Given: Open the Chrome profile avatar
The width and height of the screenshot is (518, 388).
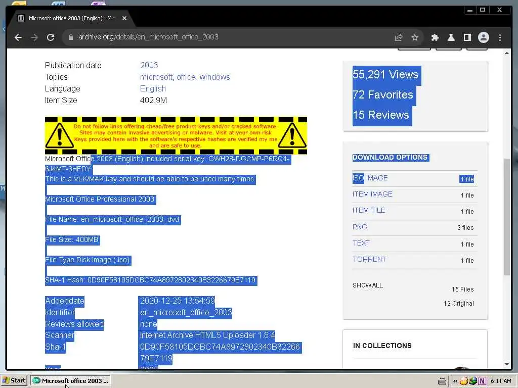Looking at the screenshot, I should pos(483,37).
